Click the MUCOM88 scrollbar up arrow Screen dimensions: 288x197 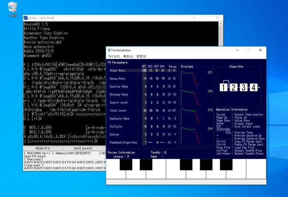point(221,24)
